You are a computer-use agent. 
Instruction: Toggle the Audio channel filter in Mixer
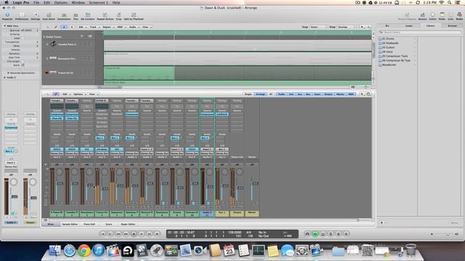pyautogui.click(x=281, y=94)
